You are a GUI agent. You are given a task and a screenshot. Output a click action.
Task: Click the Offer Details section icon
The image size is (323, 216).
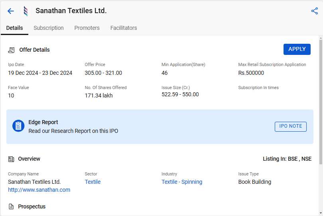(x=11, y=50)
